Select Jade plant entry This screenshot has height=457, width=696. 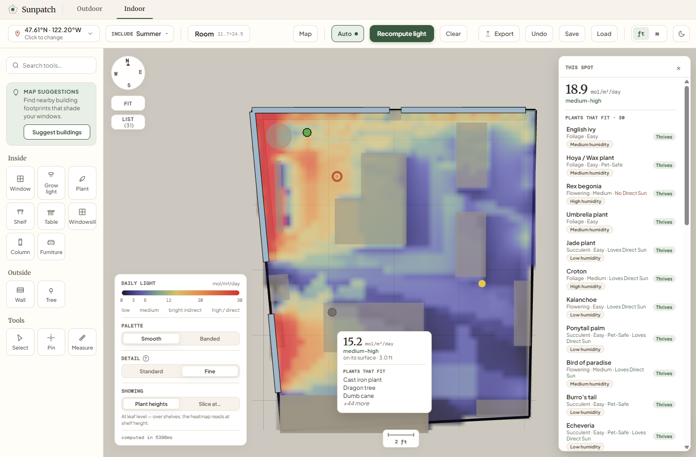621,251
